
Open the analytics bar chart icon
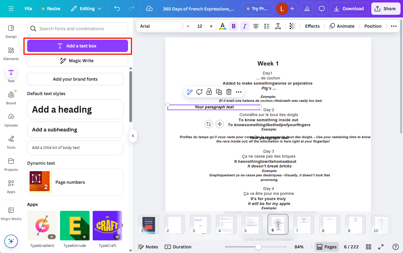pos(307,9)
